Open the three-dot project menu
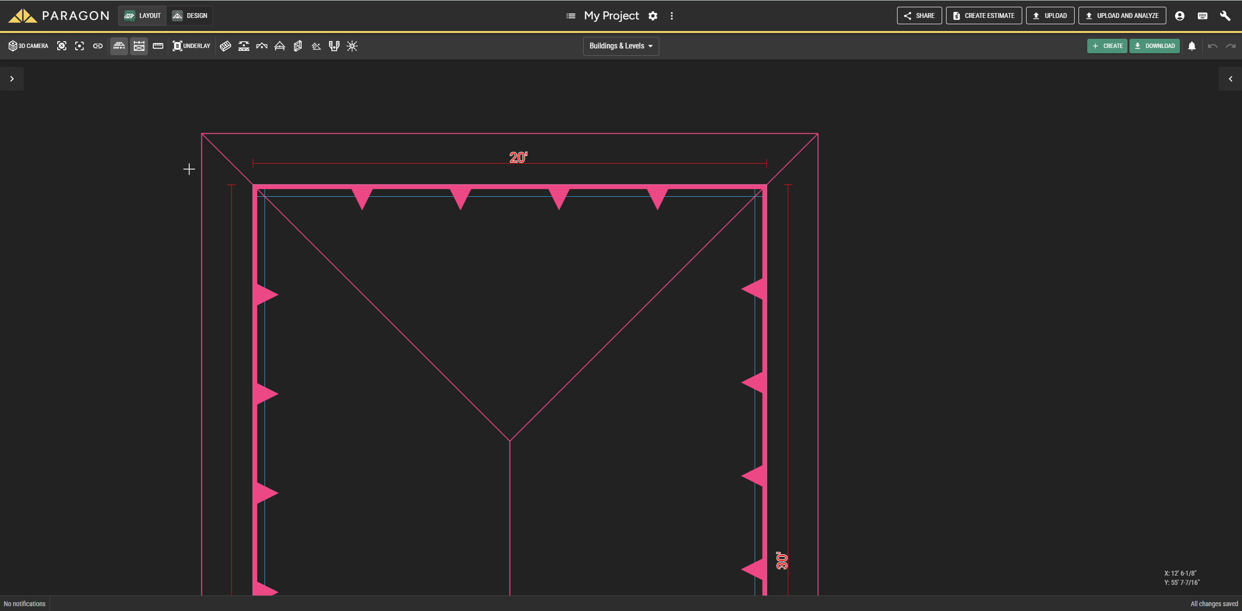Screen dimensions: 1242x611 671,16
